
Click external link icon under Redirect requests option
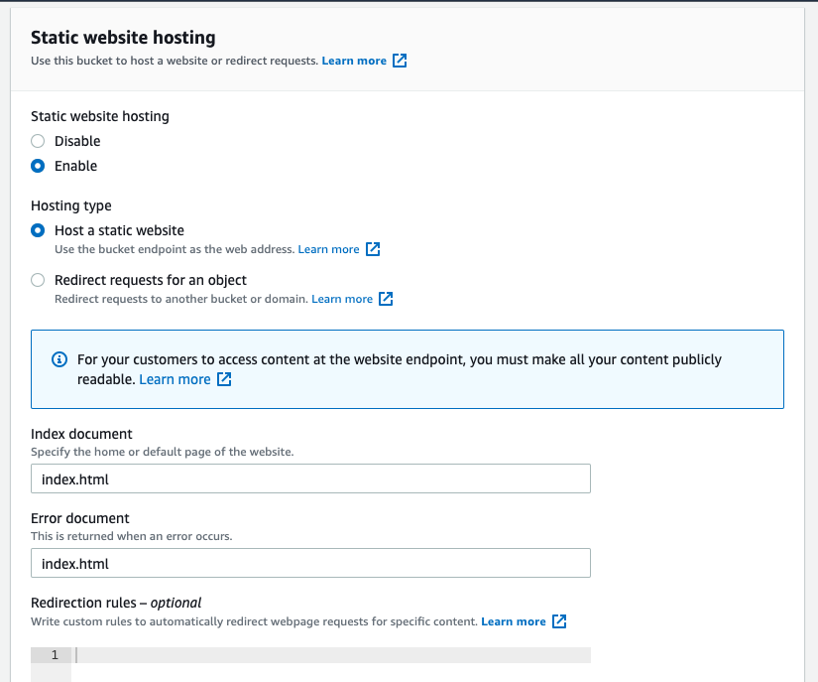pos(386,299)
